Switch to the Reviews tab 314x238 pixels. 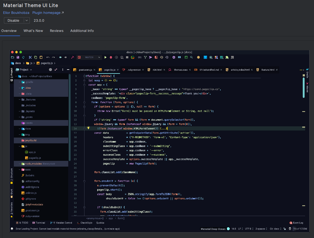coord(57,31)
